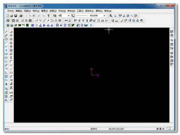The width and height of the screenshot is (180, 135).
Task: Select the Line drawing tool
Action: pyautogui.click(x=6, y=32)
